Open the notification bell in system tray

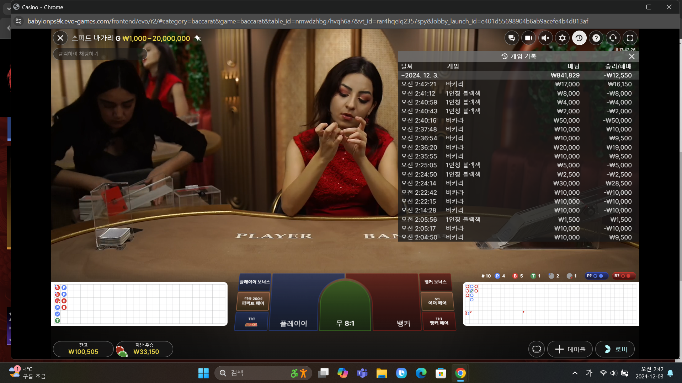pyautogui.click(x=670, y=373)
